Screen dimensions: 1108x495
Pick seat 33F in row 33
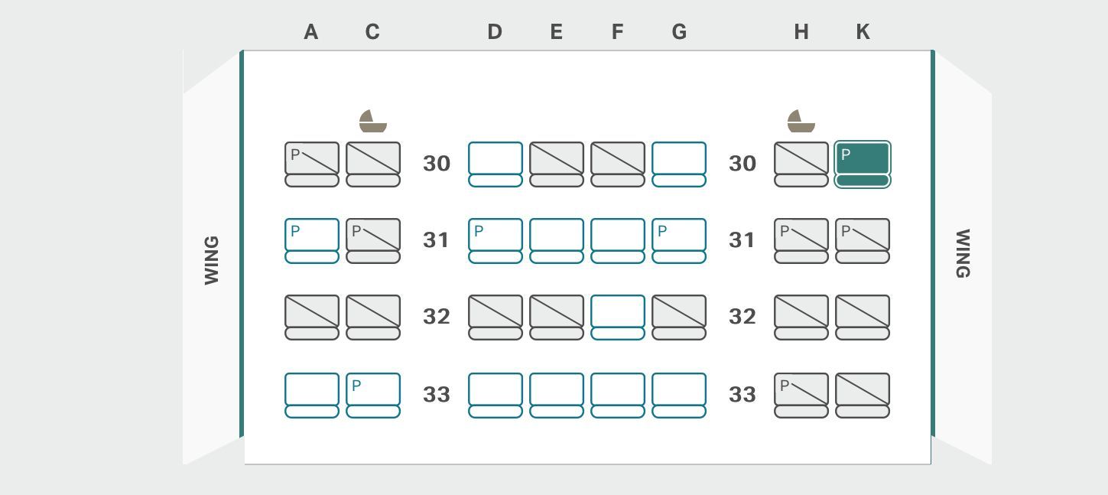[618, 396]
